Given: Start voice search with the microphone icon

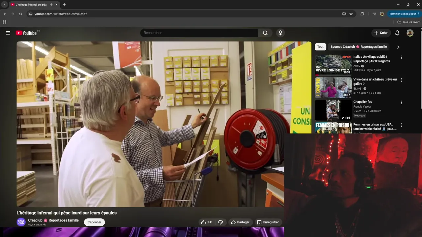Looking at the screenshot, I should pos(280,33).
